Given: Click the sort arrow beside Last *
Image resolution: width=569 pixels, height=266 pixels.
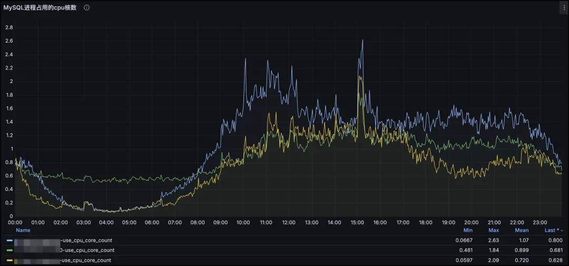Looking at the screenshot, I should 562,230.
